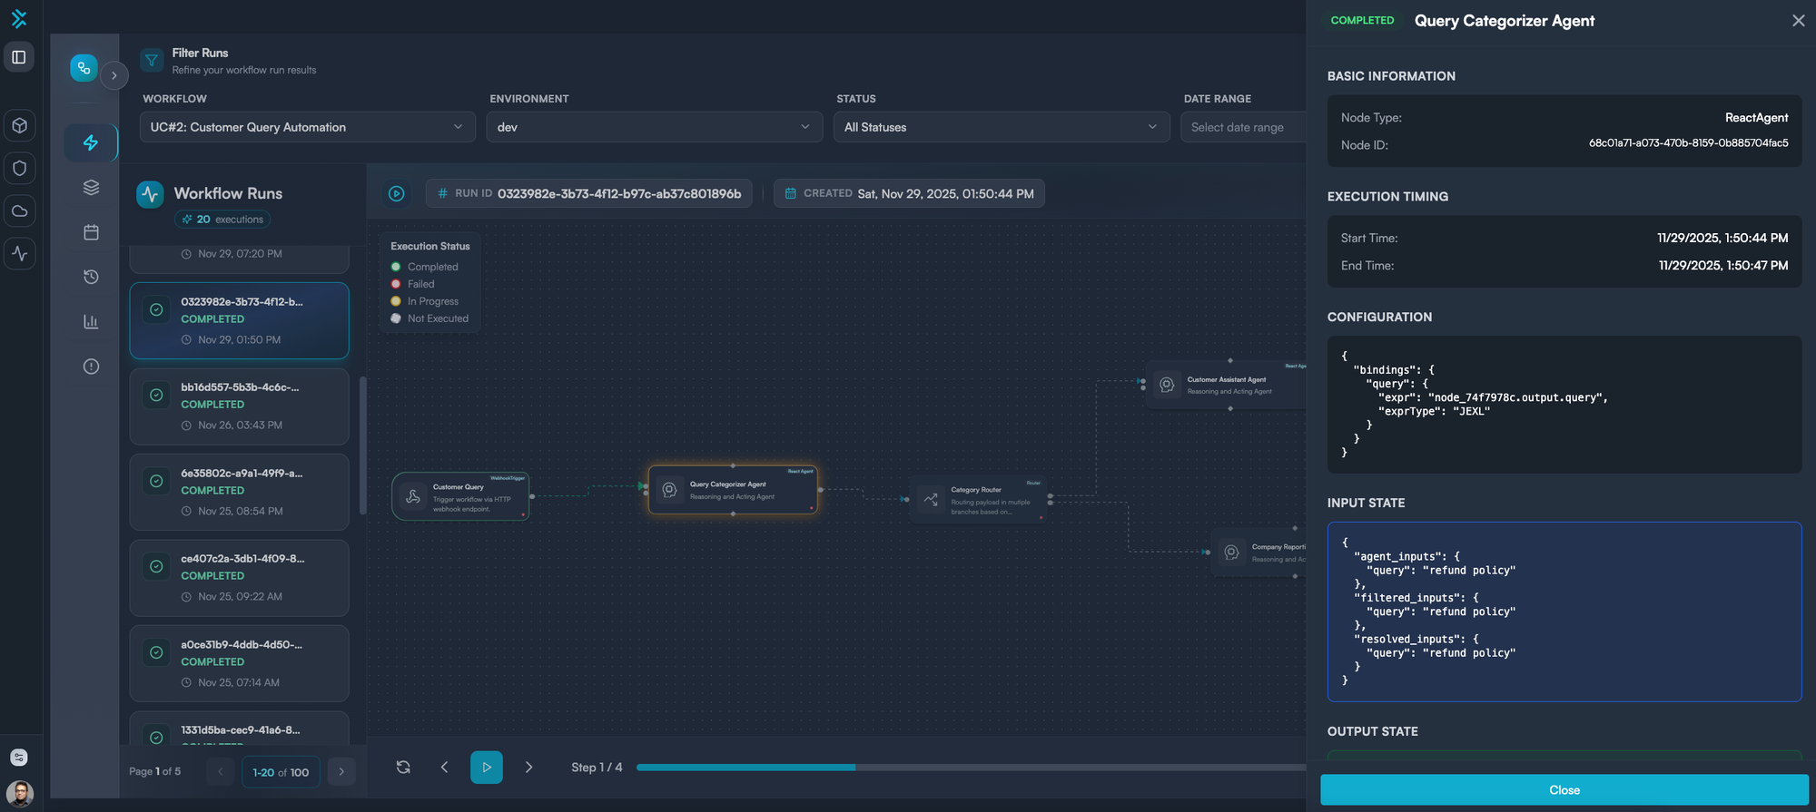The image size is (1816, 812).
Task: Click the Category Router node
Action: (979, 500)
